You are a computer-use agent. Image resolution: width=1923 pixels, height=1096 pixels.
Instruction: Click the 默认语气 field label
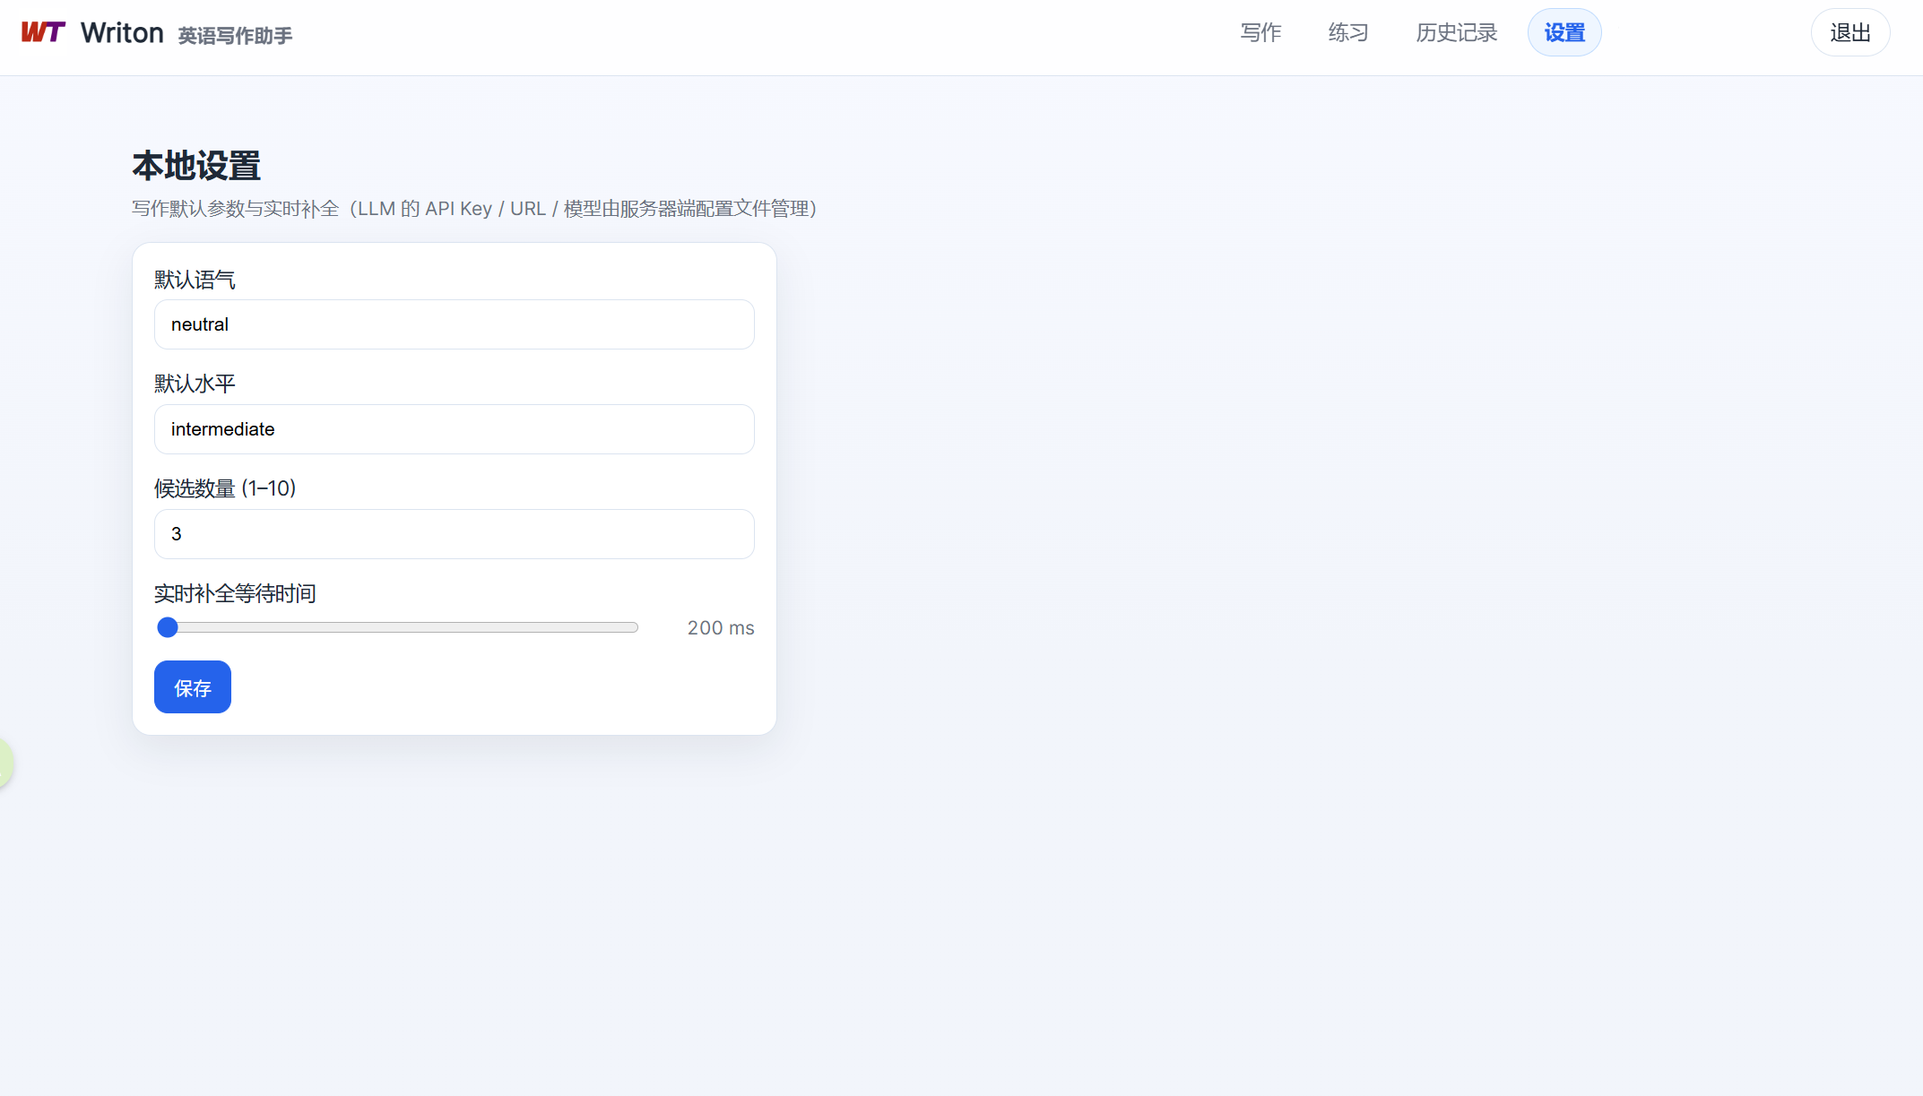point(195,280)
